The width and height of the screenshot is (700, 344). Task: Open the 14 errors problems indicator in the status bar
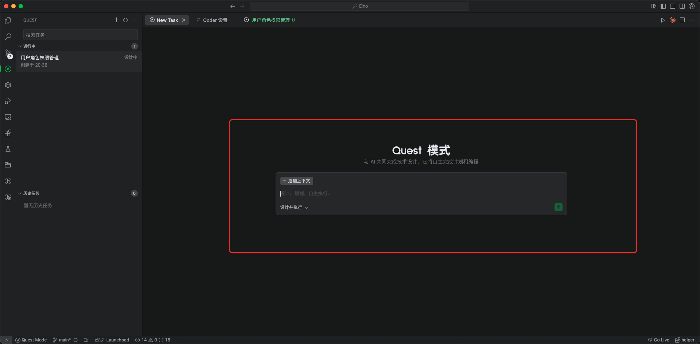pyautogui.click(x=152, y=340)
